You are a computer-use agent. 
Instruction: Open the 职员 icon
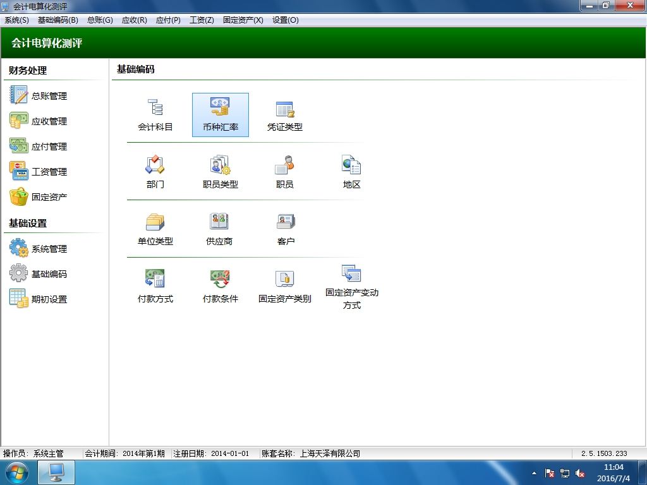click(x=285, y=172)
